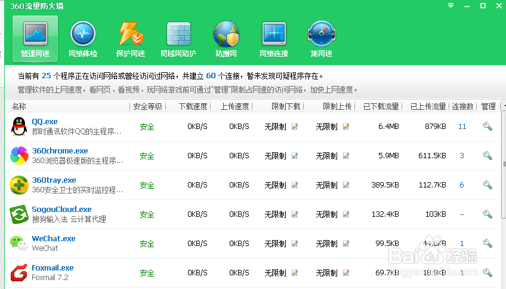The image size is (506, 289).
Task: Sort by 限制下载 column header
Action: 286,106
